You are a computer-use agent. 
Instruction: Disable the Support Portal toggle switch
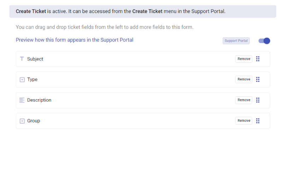point(264,41)
